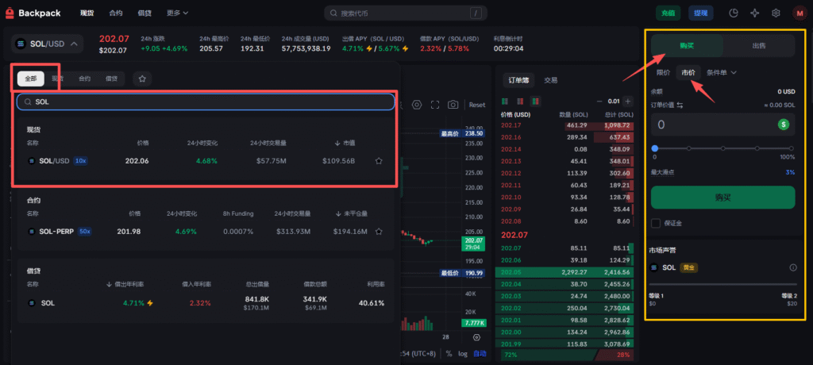Click the settings gear in top bar
The image size is (813, 365).
pos(776,13)
